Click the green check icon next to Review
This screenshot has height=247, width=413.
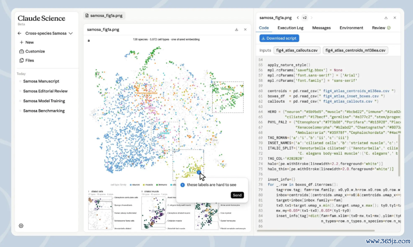click(x=389, y=28)
